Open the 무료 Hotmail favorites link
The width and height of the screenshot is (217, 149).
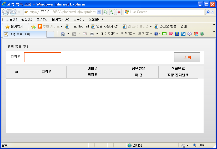coord(77,26)
